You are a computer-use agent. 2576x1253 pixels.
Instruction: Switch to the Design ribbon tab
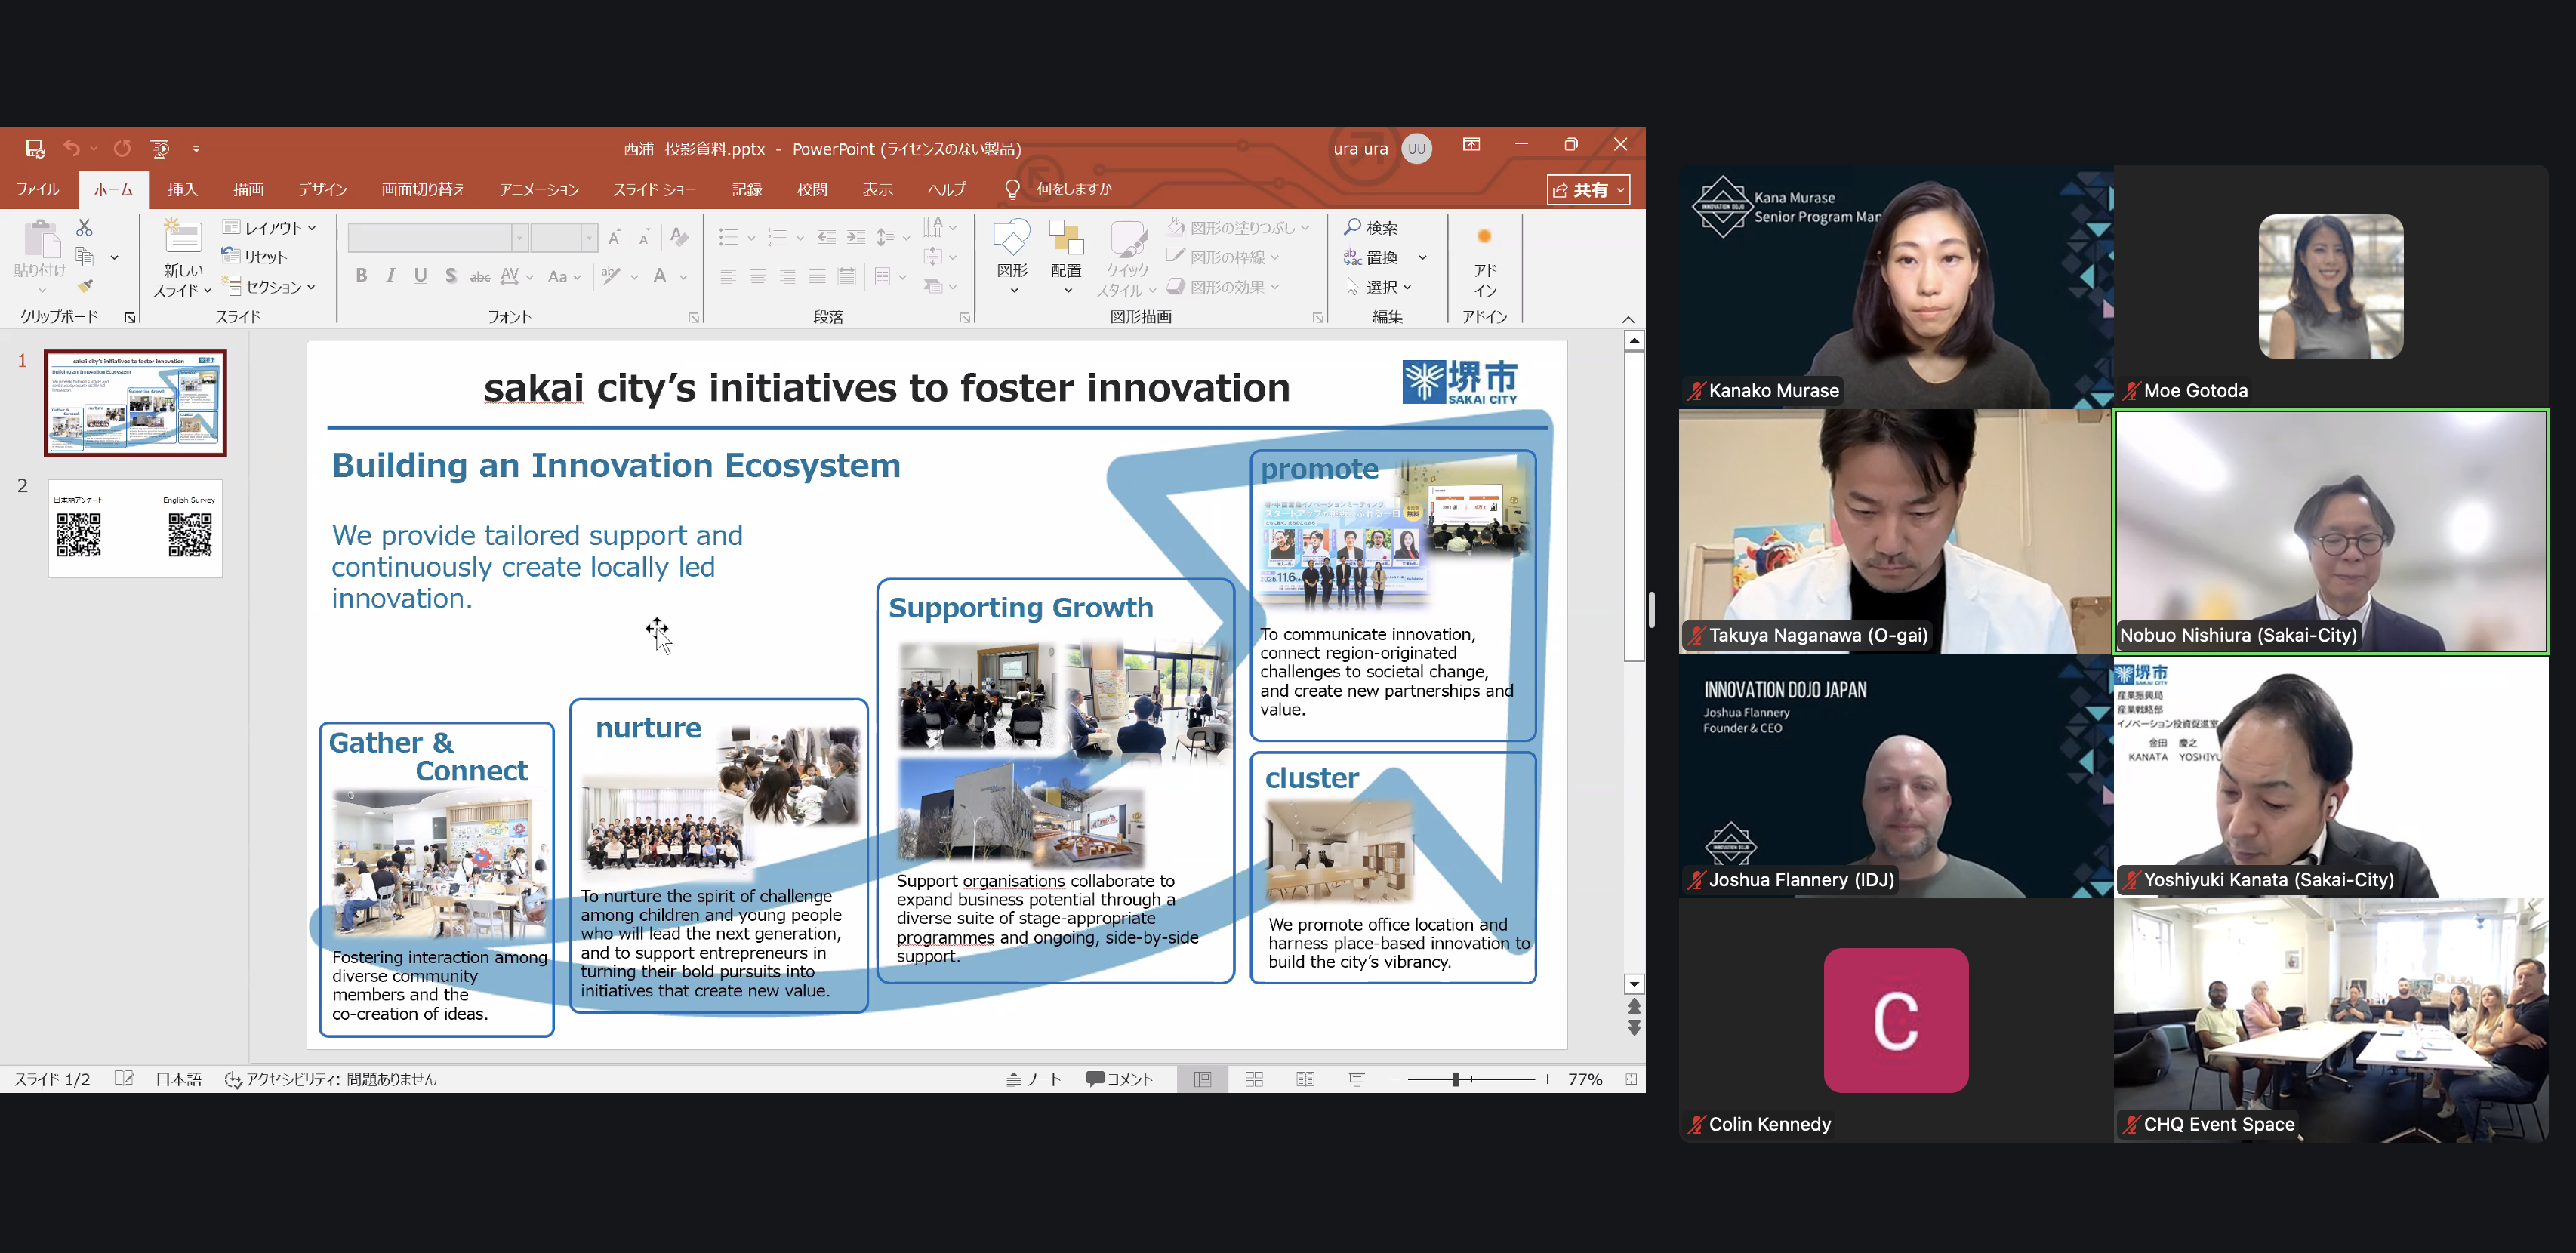pos(322,190)
